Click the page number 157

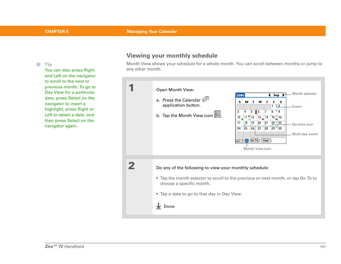tap(323, 246)
